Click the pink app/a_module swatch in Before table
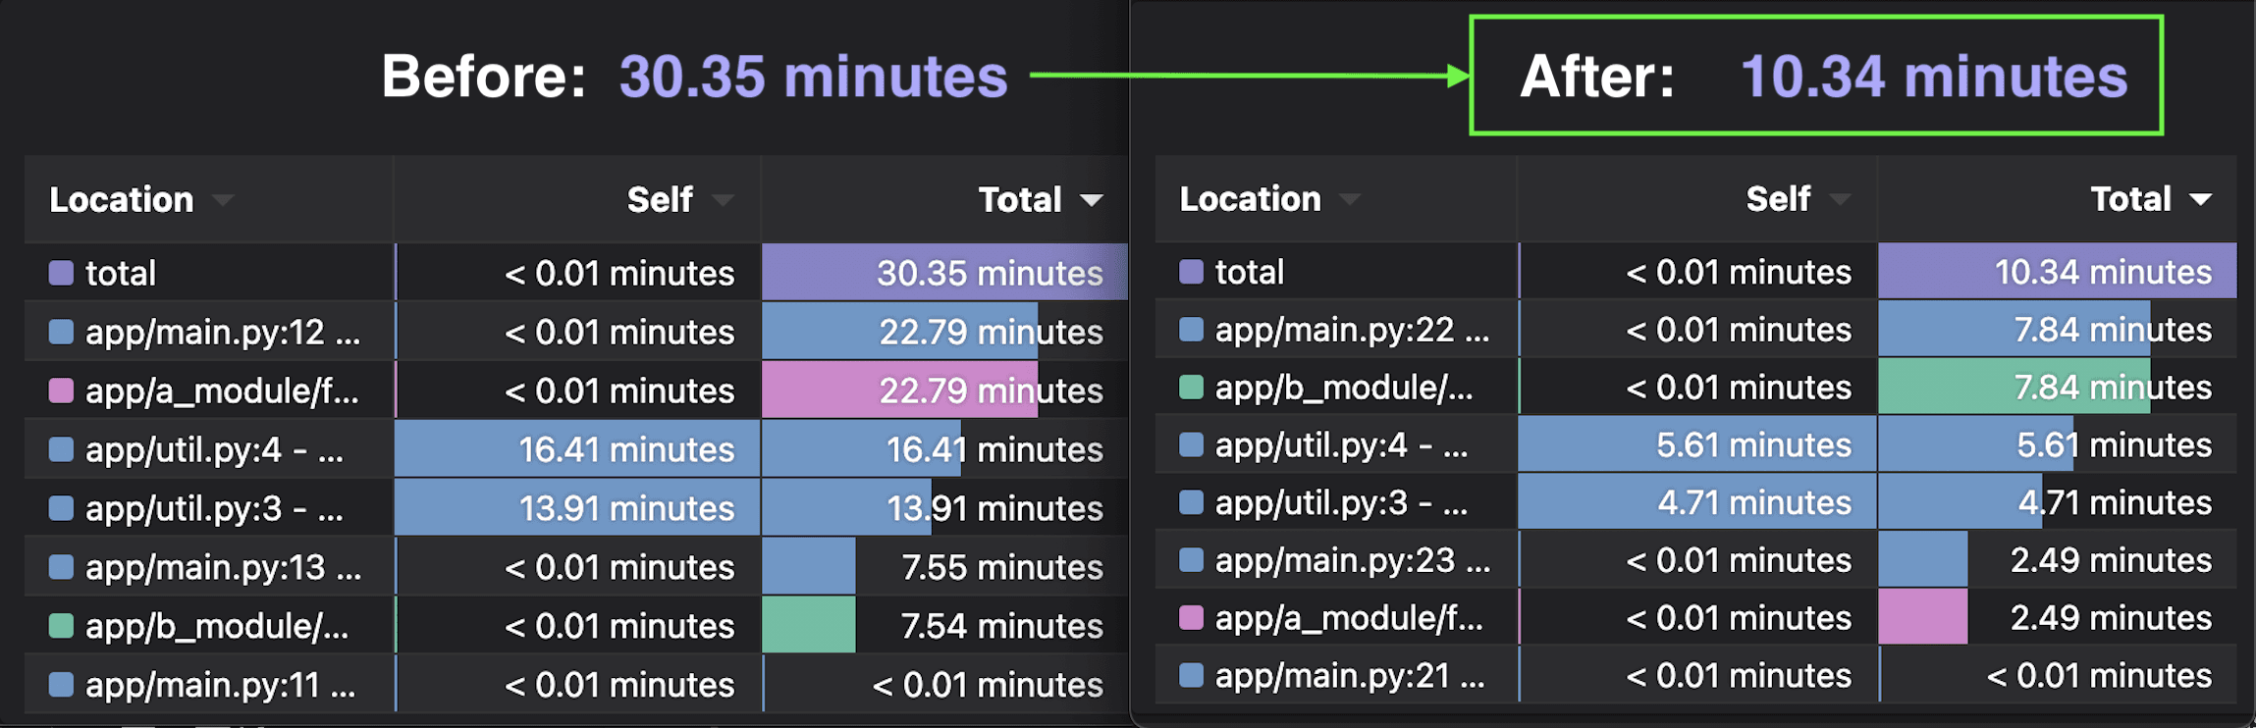The width and height of the screenshot is (2256, 728). pyautogui.click(x=61, y=390)
